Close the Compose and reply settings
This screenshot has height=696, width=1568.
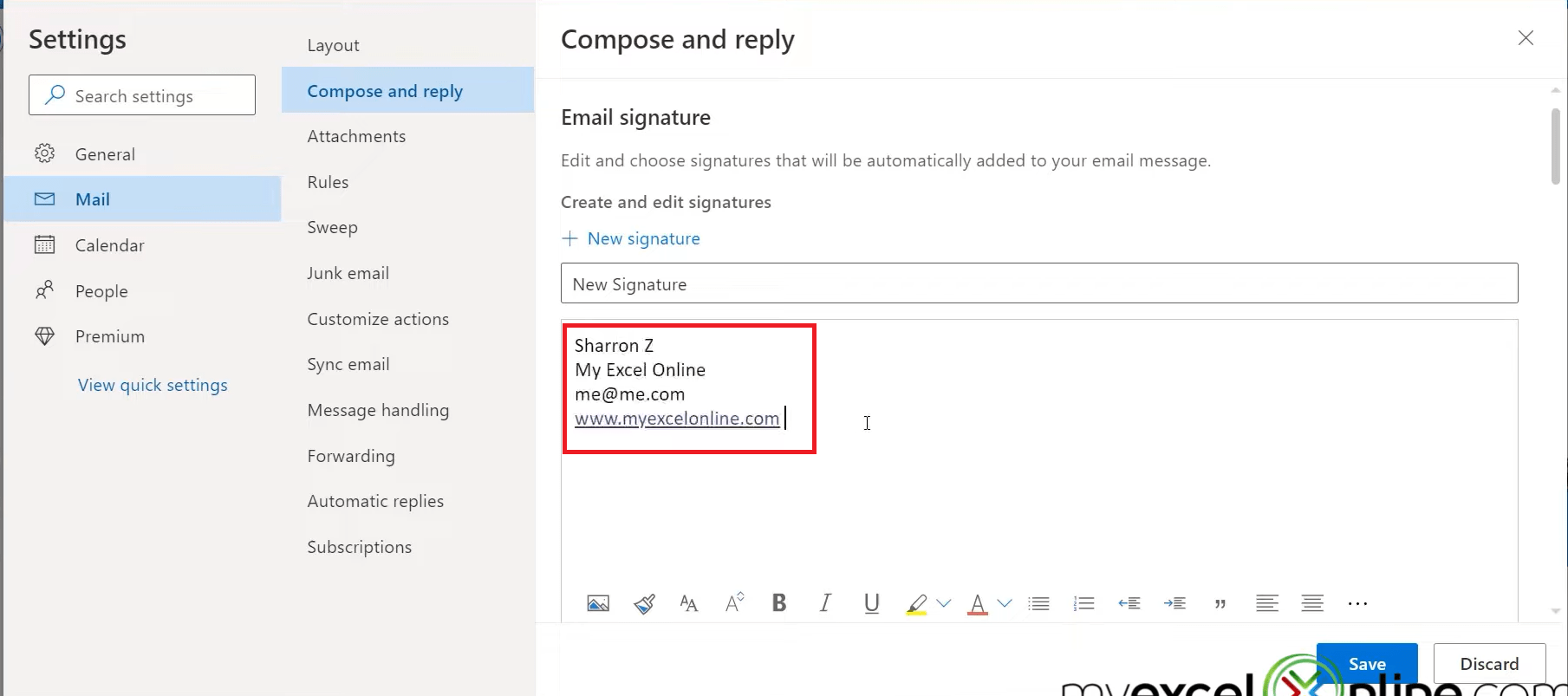pos(1526,38)
